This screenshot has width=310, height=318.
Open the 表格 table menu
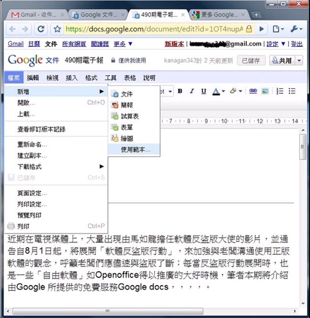(x=130, y=78)
